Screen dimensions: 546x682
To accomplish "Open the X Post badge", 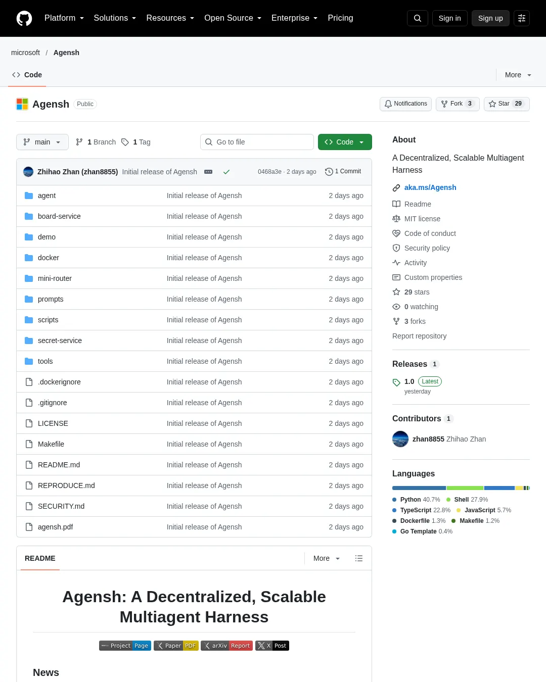I will 272,646.
